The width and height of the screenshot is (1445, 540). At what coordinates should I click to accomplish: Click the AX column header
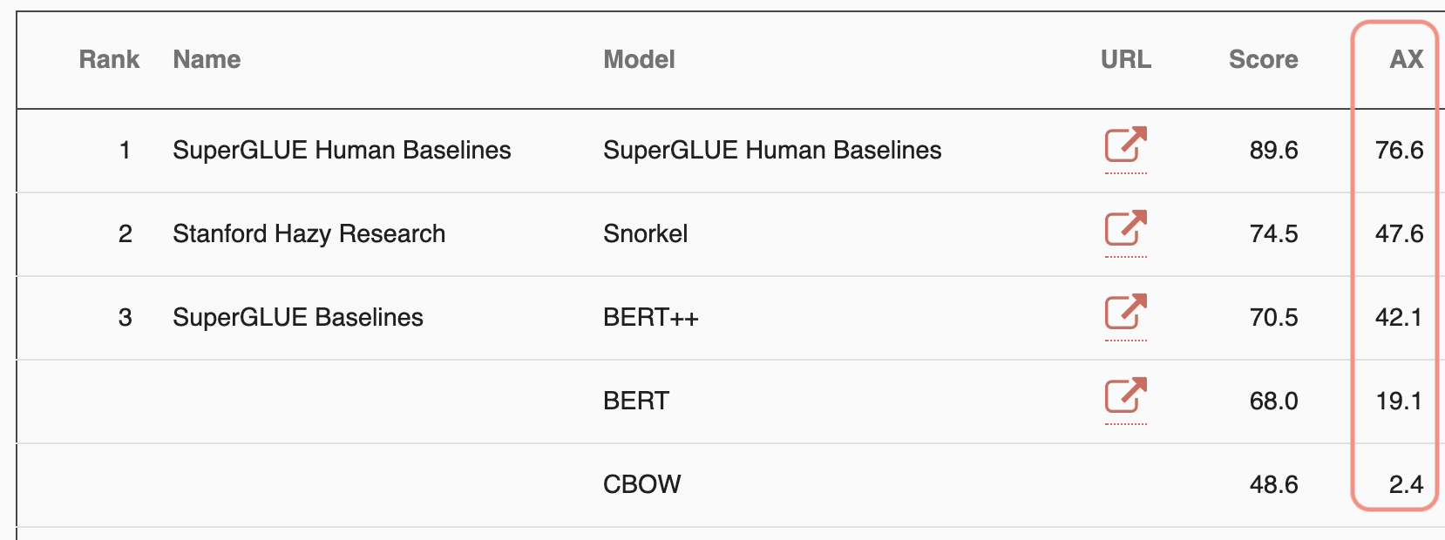point(1406,59)
